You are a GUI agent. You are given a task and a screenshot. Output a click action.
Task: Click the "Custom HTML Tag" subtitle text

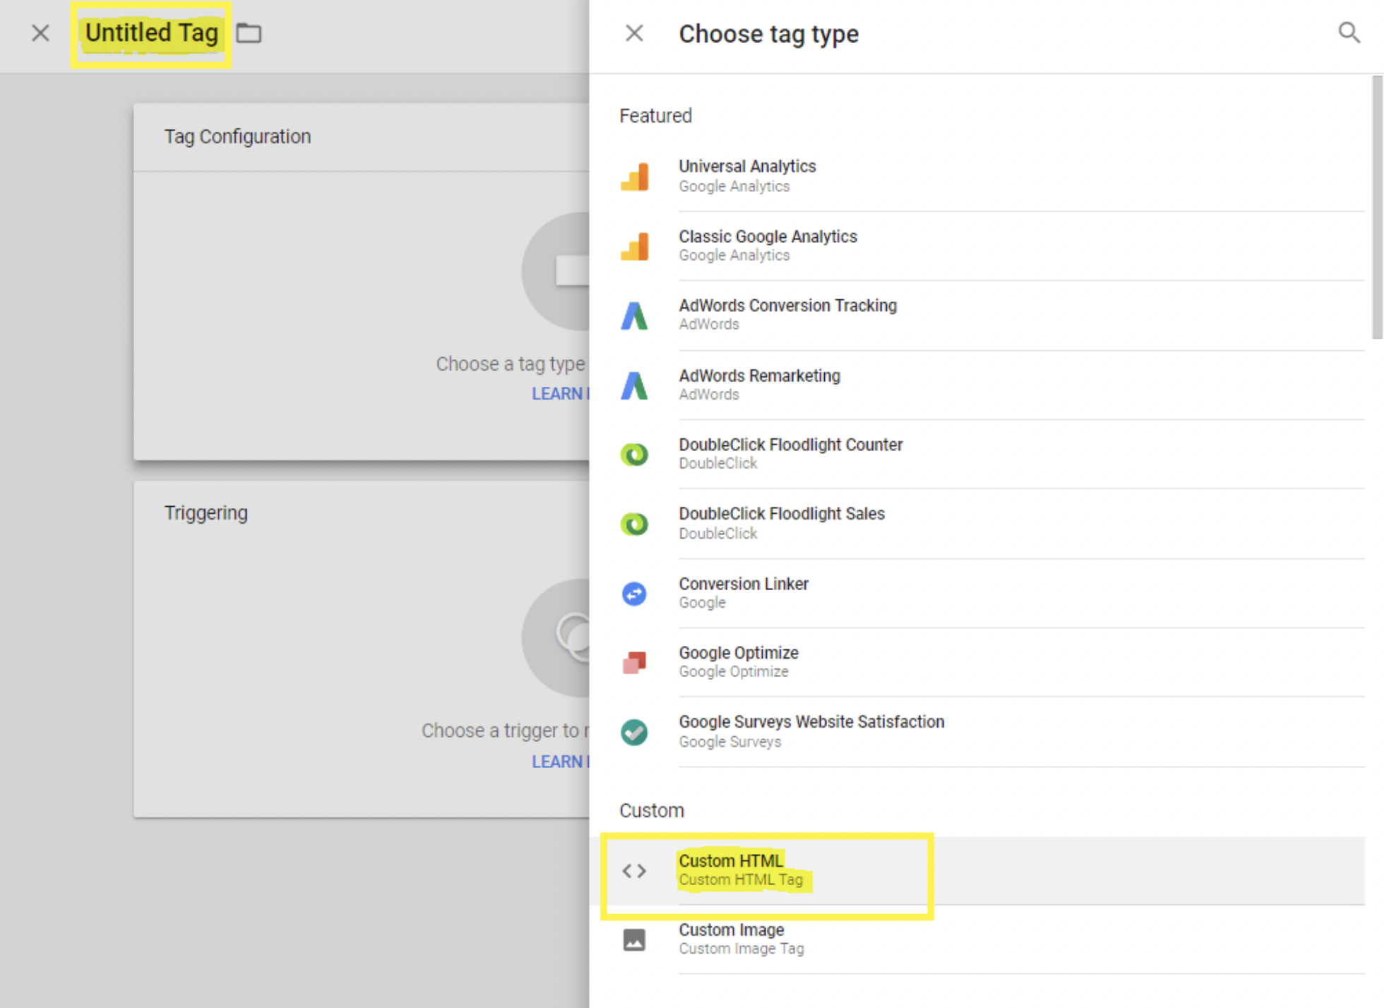click(x=741, y=880)
